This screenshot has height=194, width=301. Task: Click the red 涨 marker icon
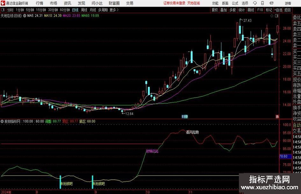pyautogui.click(x=277, y=117)
